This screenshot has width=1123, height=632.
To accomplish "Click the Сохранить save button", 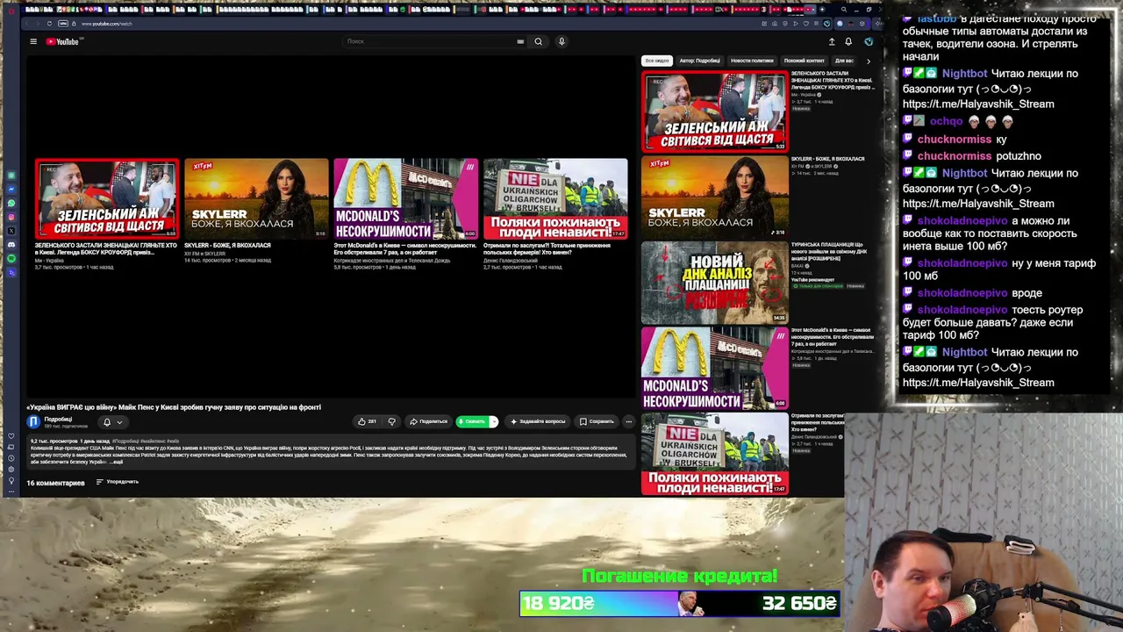I will pos(597,421).
